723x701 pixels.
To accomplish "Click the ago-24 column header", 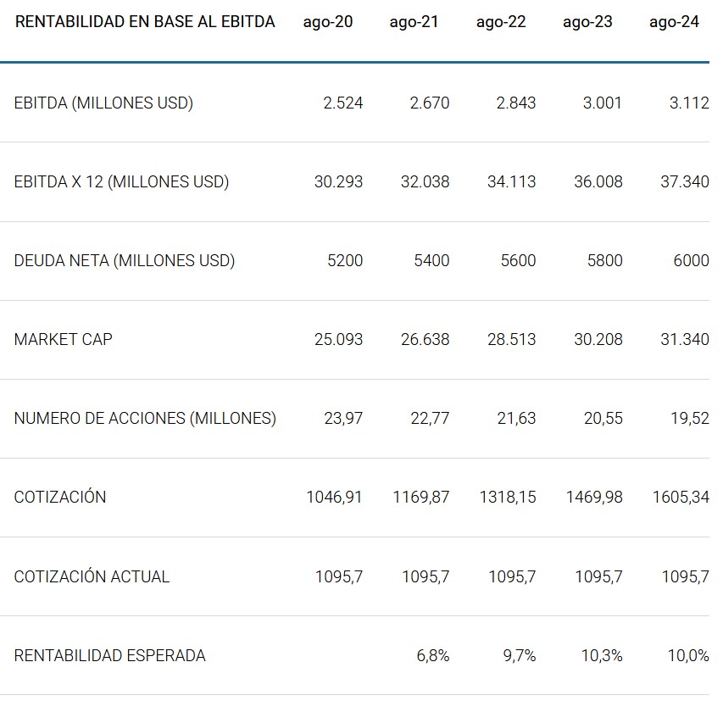I will [x=674, y=22].
